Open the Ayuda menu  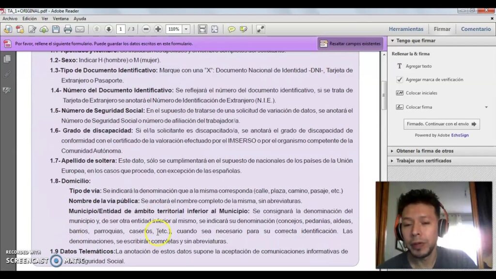(80, 19)
